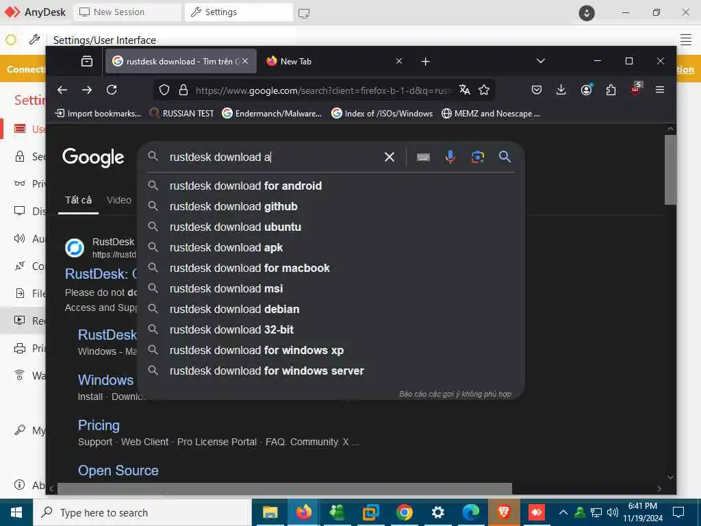Image resolution: width=701 pixels, height=526 pixels.
Task: Open Firefox downloads panel
Action: pyautogui.click(x=561, y=90)
